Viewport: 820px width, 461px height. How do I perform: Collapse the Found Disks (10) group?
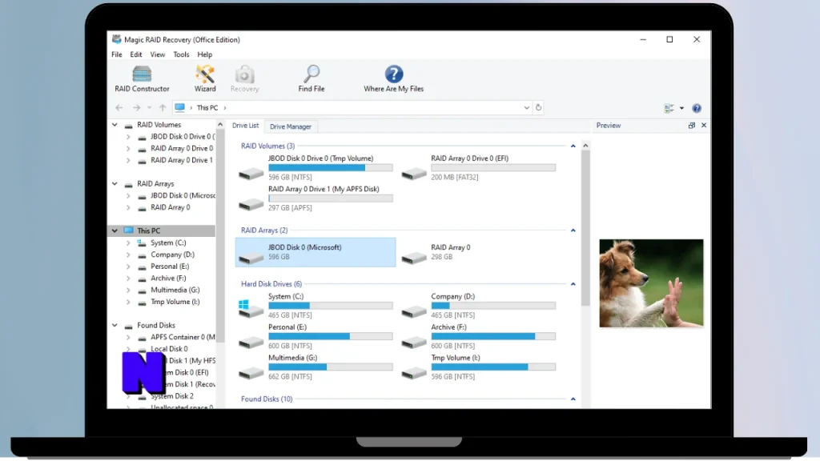coord(573,399)
